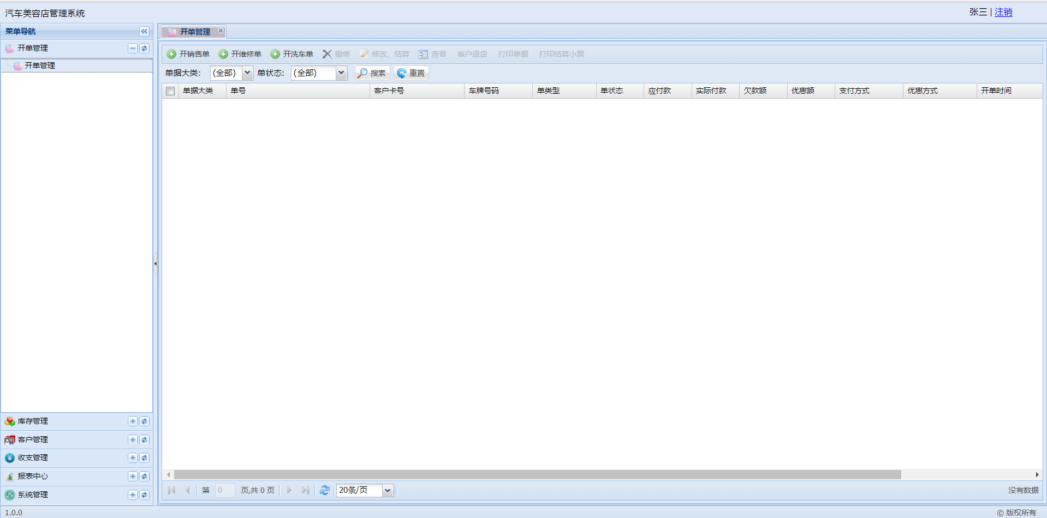Go to the first page

click(171, 490)
